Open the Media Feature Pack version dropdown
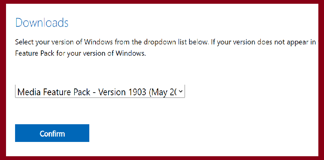Viewport: 324px width, 160px height. 100,91
